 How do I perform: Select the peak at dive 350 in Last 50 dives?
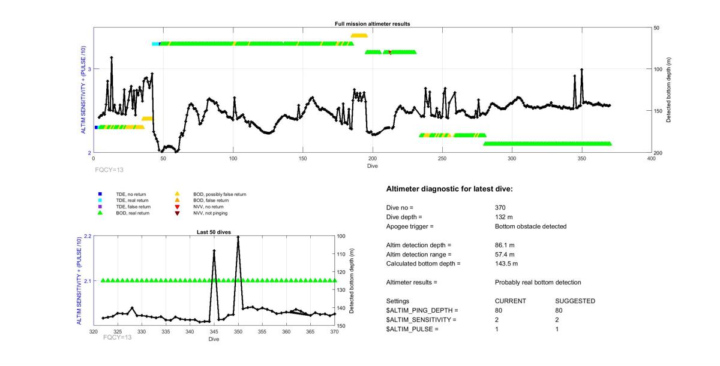point(238,237)
